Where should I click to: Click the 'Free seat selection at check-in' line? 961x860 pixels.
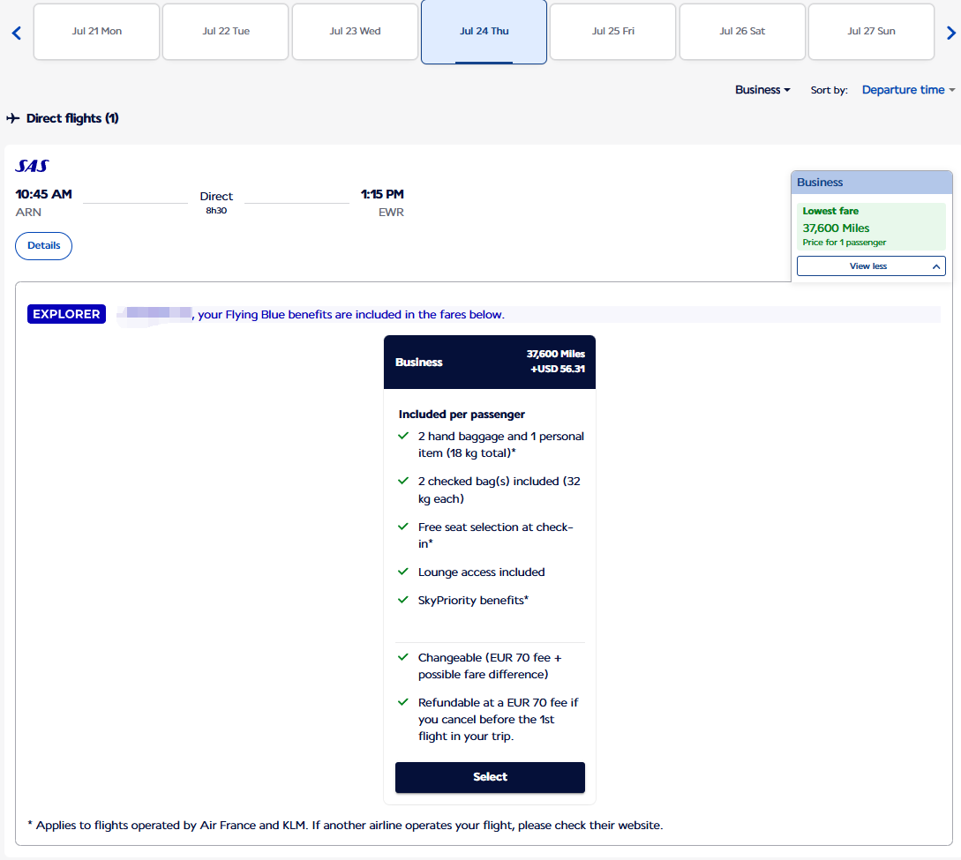pos(495,535)
